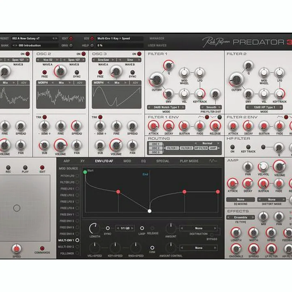292x292 pixels.
Task: Enable OSC 3 SYNC button
Action: [x=132, y=72]
